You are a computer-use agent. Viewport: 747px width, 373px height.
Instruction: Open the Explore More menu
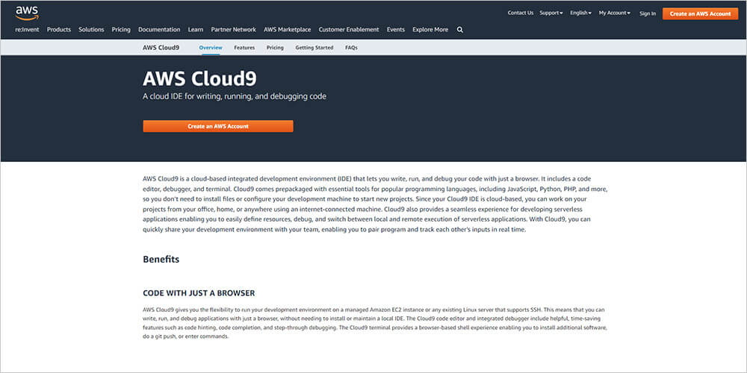tap(430, 30)
